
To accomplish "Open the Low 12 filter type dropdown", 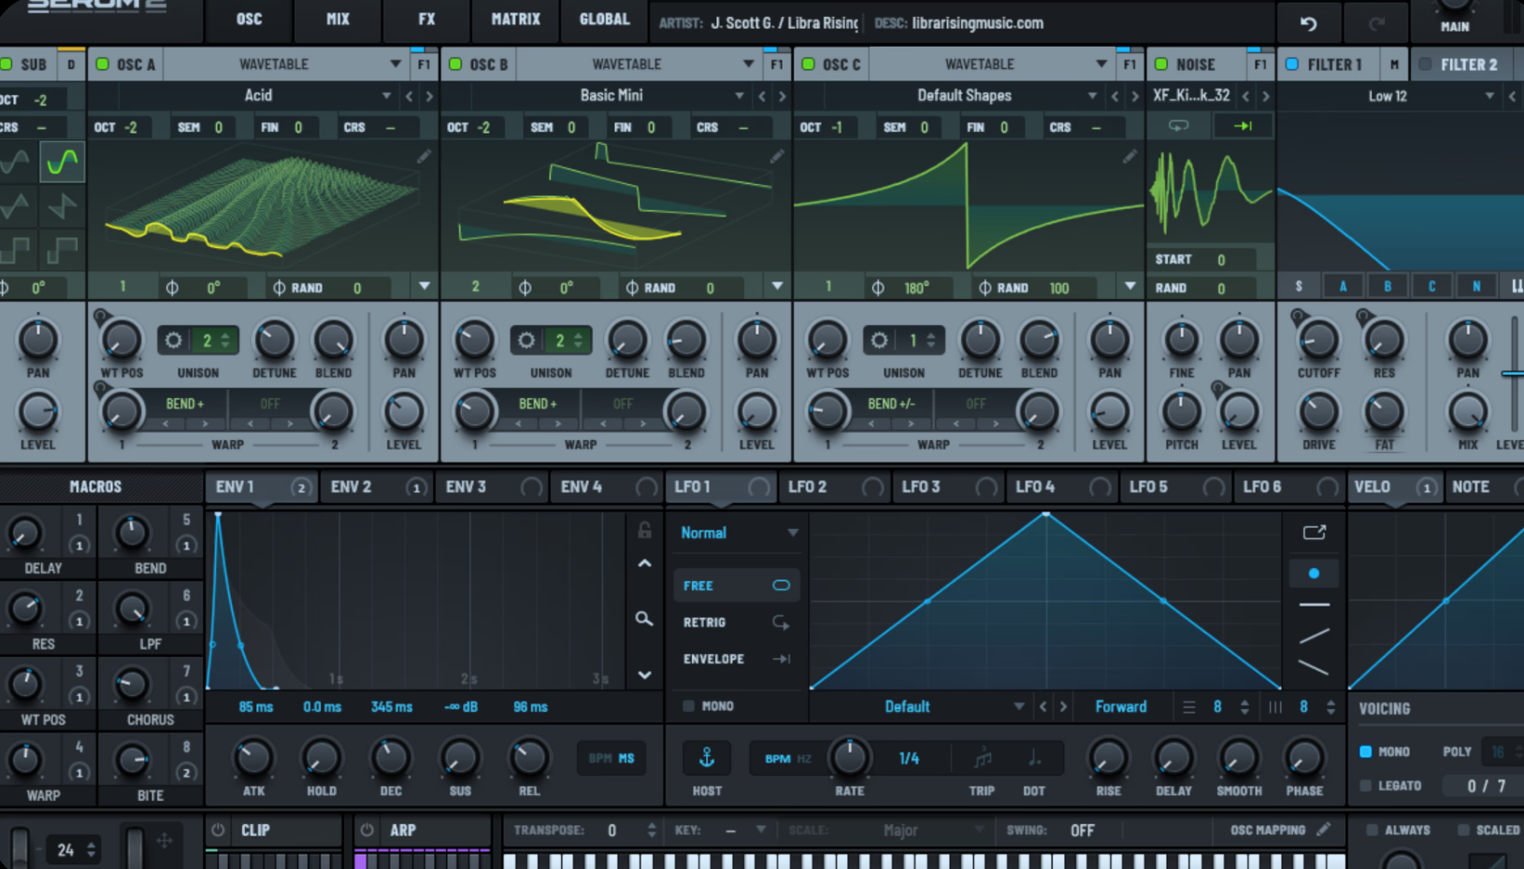I will pos(1388,96).
